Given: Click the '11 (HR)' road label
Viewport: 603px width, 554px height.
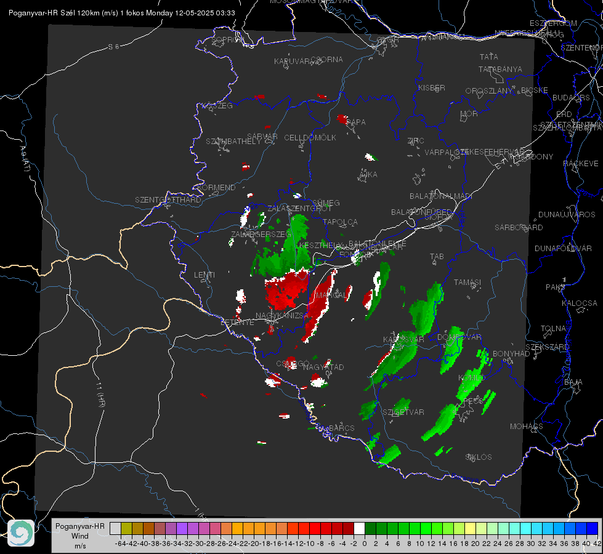Looking at the screenshot, I should pos(100,395).
